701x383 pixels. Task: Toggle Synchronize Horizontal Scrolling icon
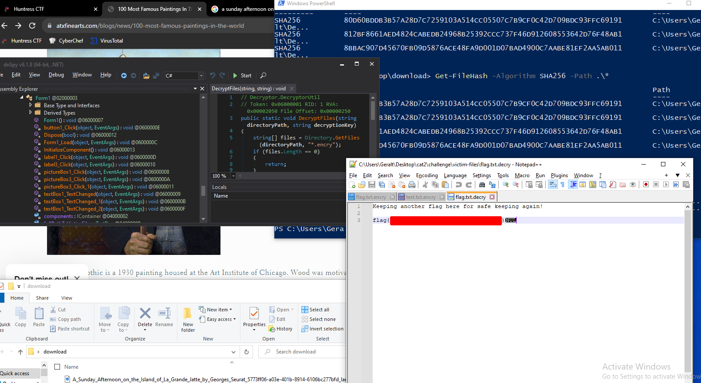coord(539,185)
